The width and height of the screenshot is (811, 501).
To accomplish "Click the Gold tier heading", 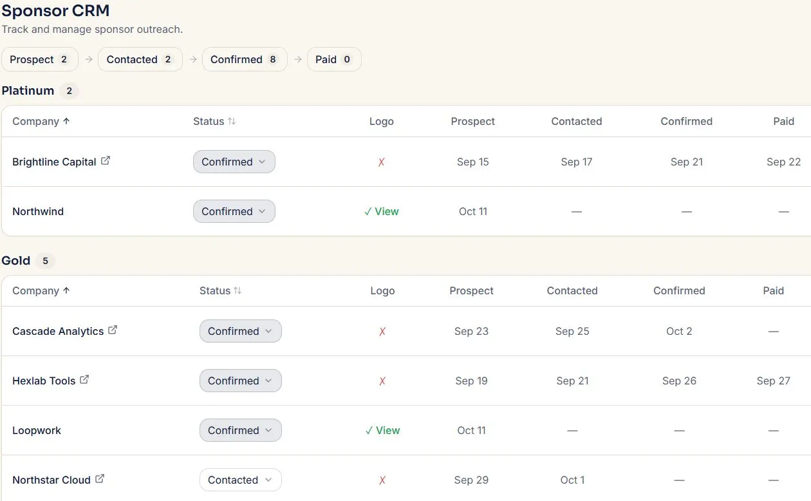I will tap(16, 261).
